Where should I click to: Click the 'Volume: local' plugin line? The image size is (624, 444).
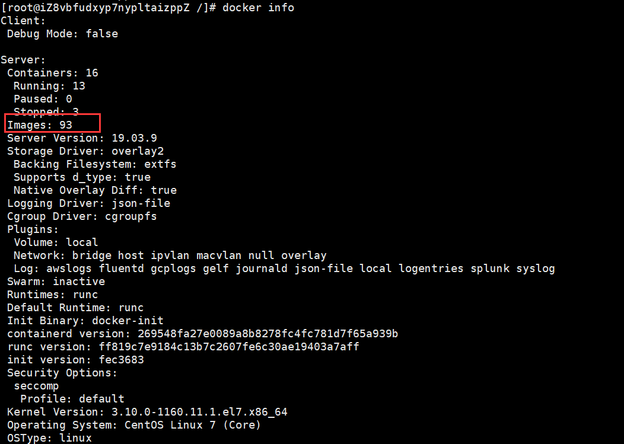coord(56,242)
